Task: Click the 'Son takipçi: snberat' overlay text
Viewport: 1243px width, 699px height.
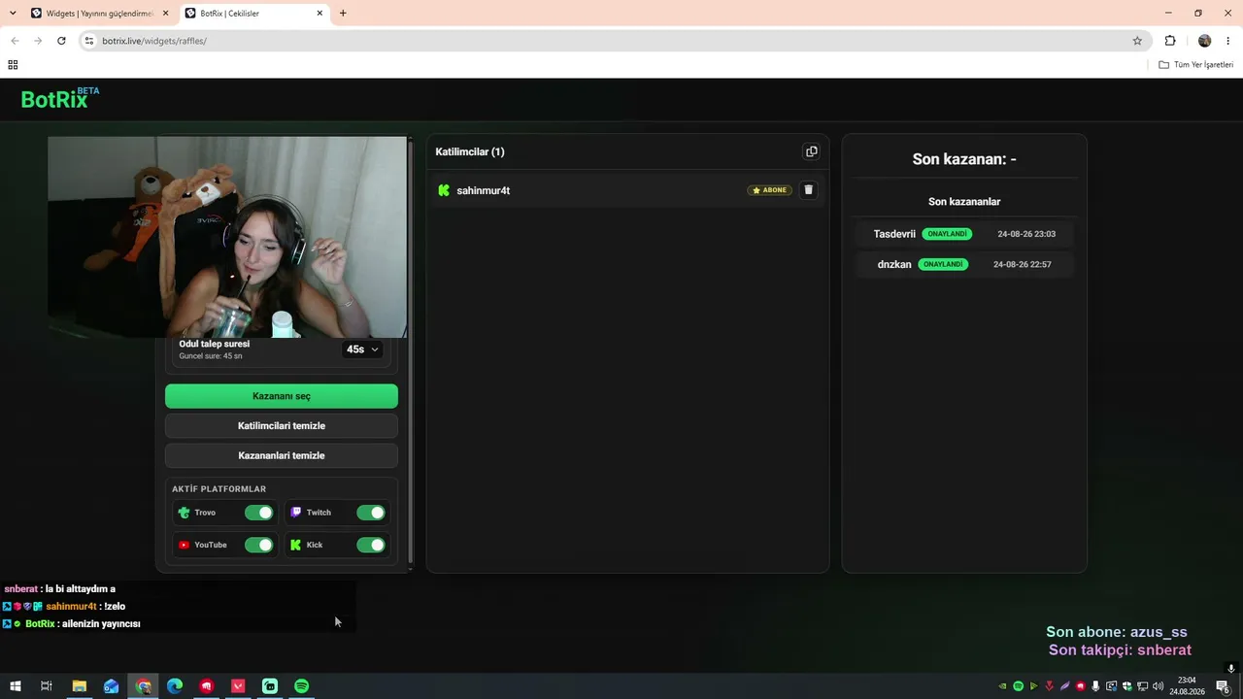Action: [x=1120, y=650]
